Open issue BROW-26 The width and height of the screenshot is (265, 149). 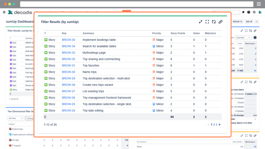[68, 98]
